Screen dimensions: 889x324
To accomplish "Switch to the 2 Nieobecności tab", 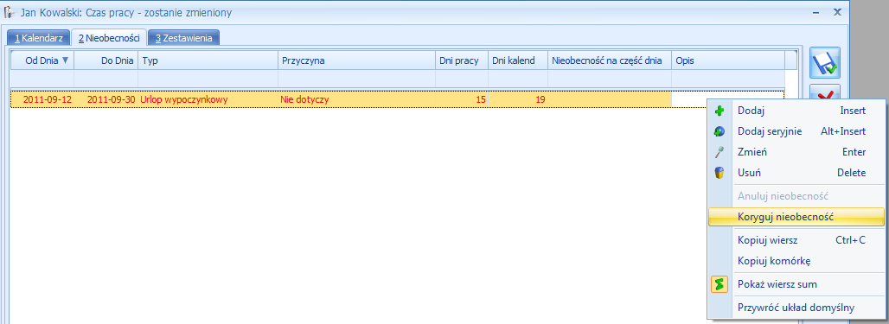I will 109,38.
